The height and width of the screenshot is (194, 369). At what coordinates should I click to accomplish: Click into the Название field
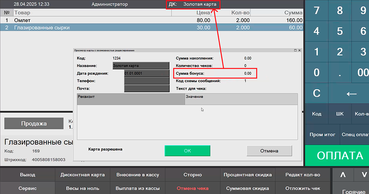coord(141,66)
